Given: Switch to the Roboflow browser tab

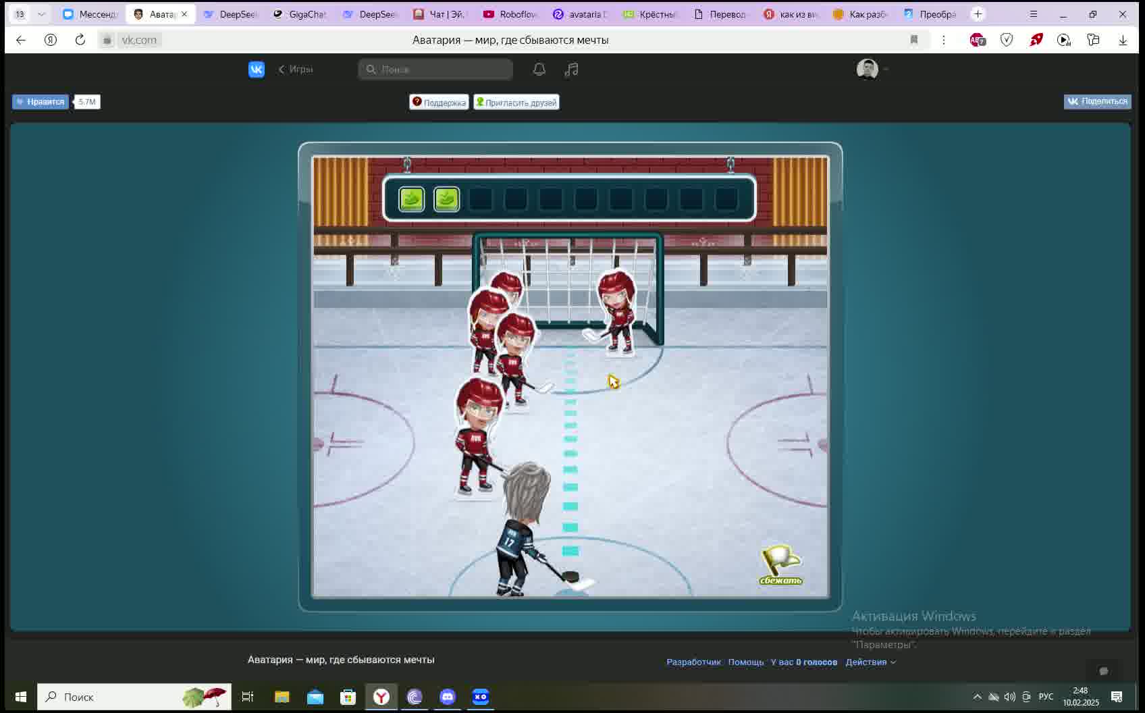Looking at the screenshot, I should [511, 14].
